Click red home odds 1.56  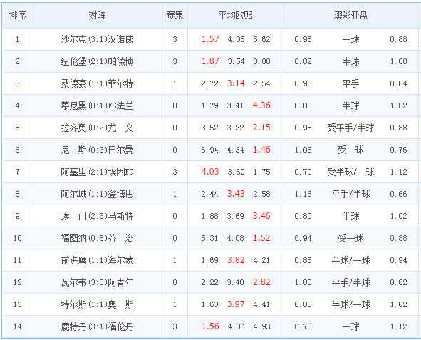210,326
